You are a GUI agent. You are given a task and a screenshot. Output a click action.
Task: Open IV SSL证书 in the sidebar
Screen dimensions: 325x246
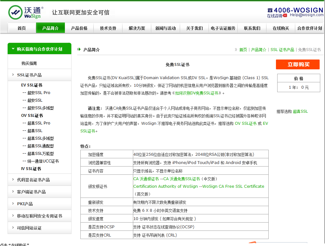(31, 169)
